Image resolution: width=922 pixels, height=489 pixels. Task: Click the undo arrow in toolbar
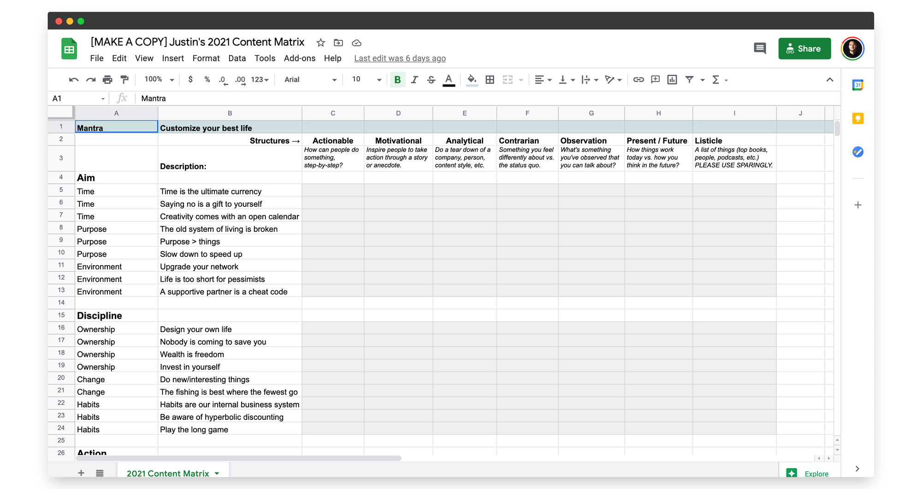tap(73, 80)
